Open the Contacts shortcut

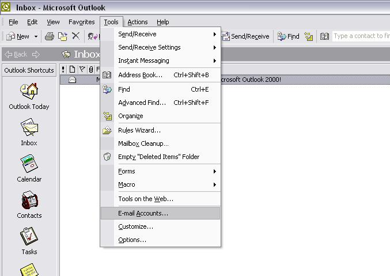point(29,205)
